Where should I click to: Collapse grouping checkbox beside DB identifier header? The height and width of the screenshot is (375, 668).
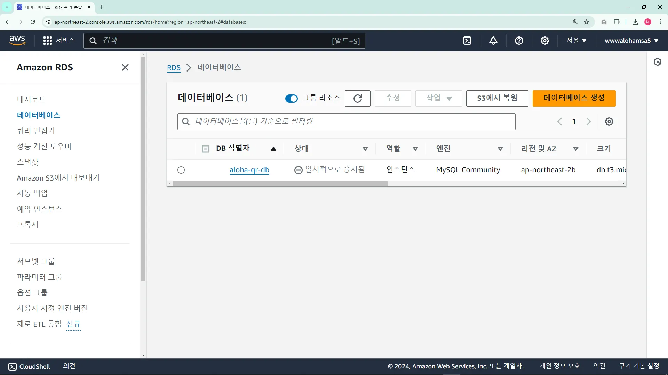click(206, 149)
